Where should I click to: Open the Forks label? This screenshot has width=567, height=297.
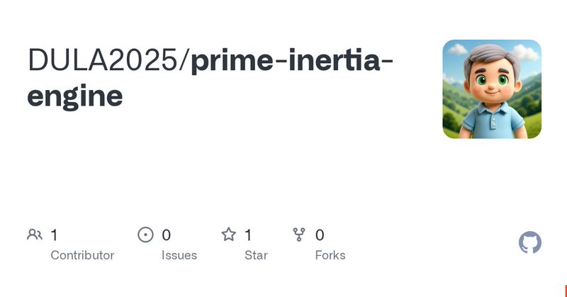click(330, 255)
